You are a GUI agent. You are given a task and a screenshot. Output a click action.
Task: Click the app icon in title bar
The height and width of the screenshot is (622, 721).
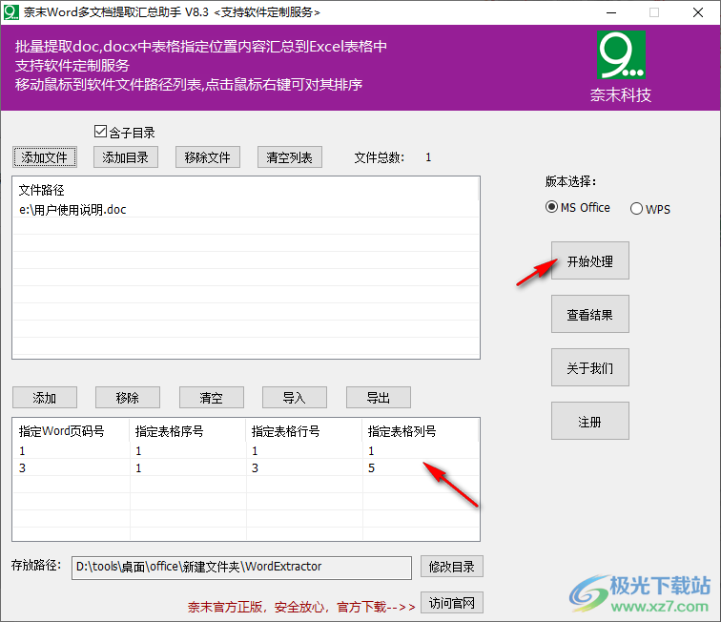tap(11, 12)
